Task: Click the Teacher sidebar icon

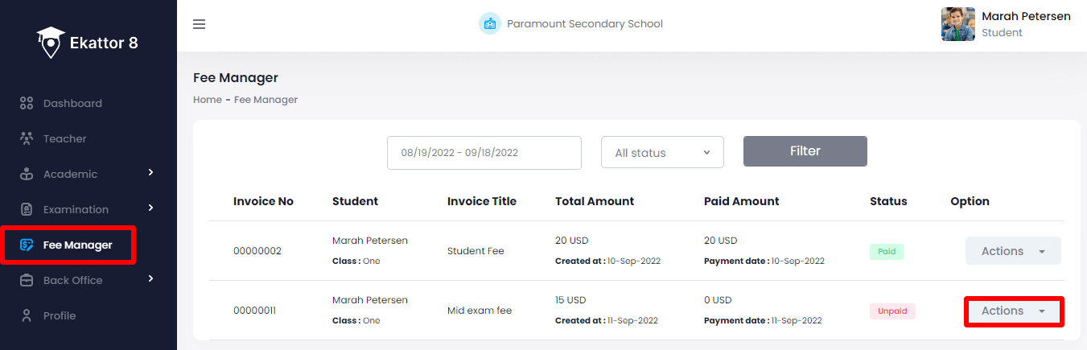Action: pos(27,138)
